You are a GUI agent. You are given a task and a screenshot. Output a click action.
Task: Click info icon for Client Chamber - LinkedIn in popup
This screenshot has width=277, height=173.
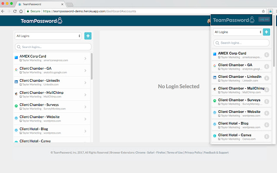267,78
